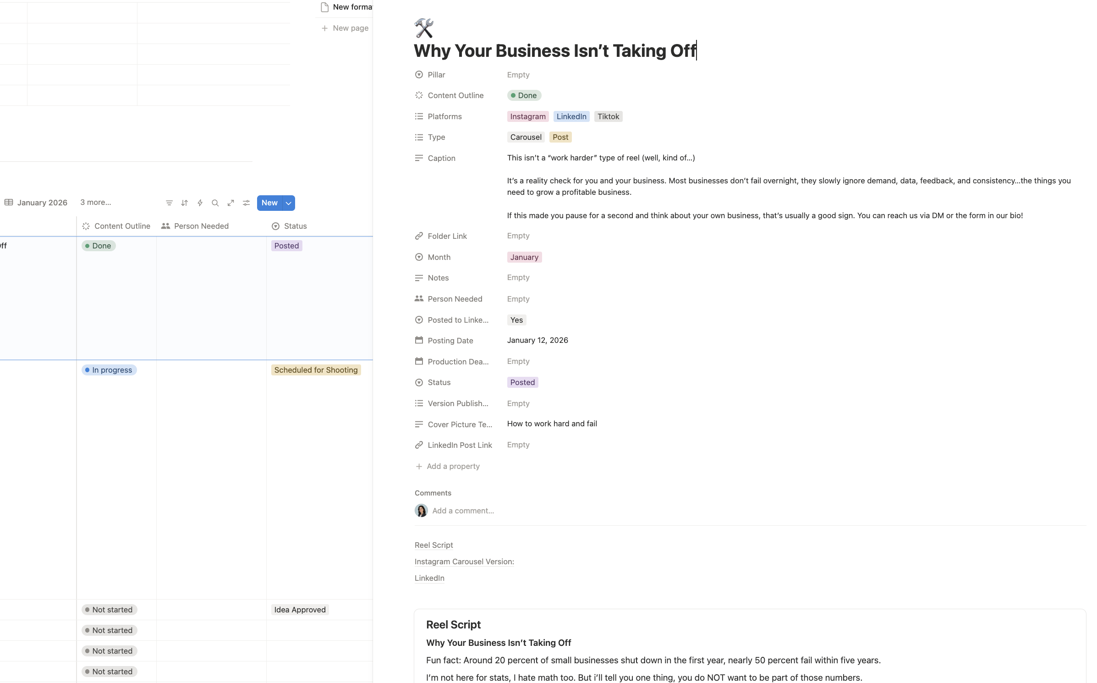Click the expand full-page arrows icon
The height and width of the screenshot is (683, 1097).
[x=230, y=203]
